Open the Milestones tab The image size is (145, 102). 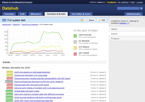[36, 14]
